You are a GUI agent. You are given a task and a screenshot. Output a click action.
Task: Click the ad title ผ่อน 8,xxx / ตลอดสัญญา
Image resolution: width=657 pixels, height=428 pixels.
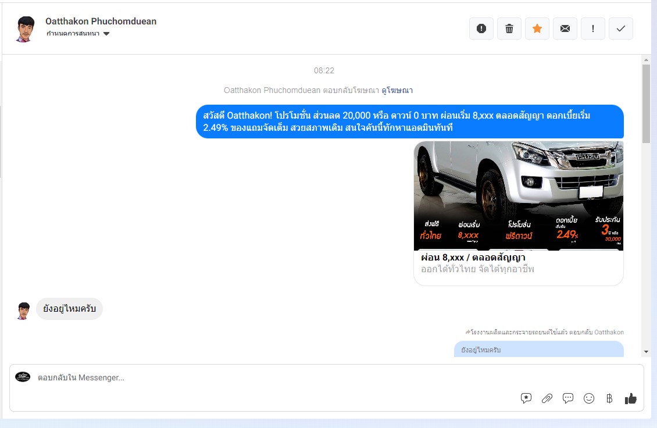click(473, 258)
